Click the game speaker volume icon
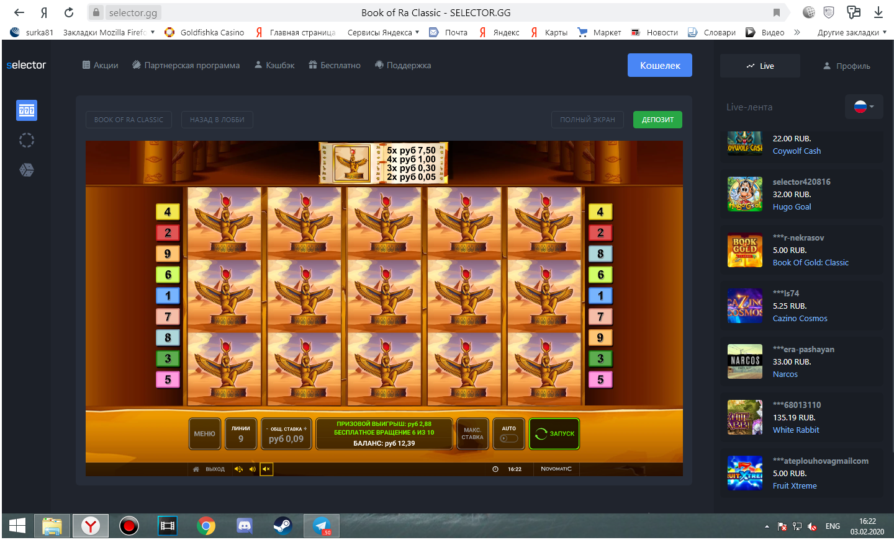Viewport: 894px width, 558px height. coord(253,469)
